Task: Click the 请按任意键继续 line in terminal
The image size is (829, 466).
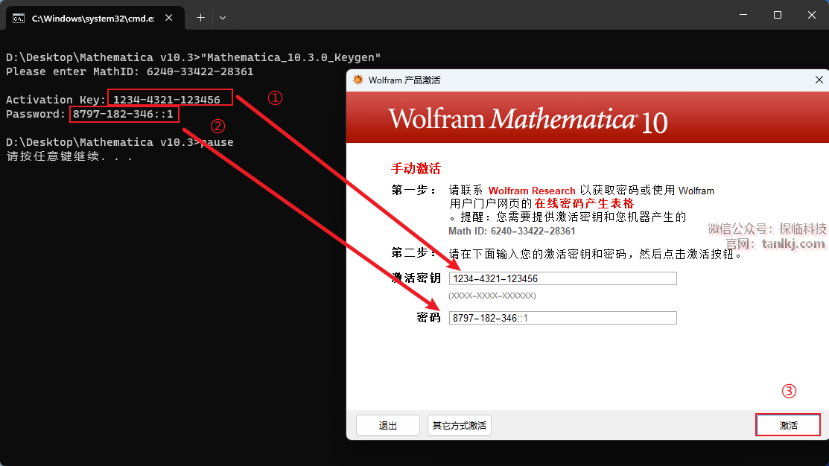Action: point(69,157)
